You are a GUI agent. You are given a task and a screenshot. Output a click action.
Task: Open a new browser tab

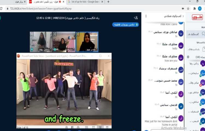[x=108, y=2]
